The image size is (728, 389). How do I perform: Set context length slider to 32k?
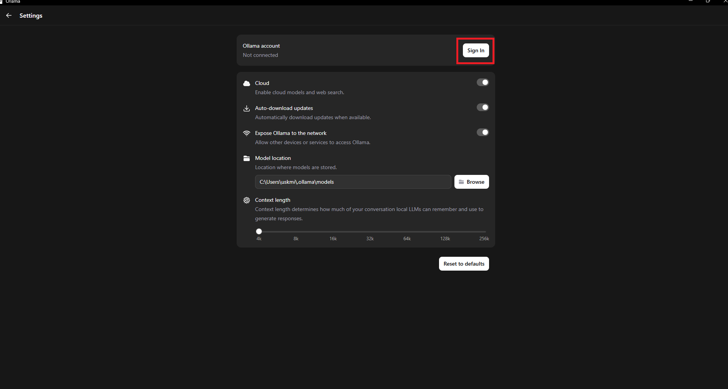370,232
